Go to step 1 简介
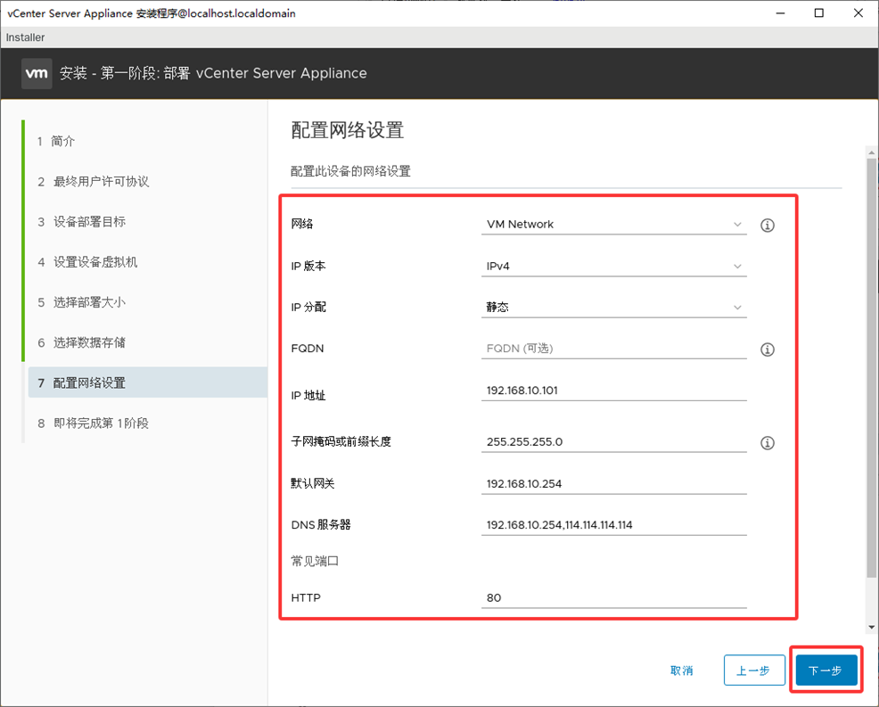 click(x=62, y=142)
